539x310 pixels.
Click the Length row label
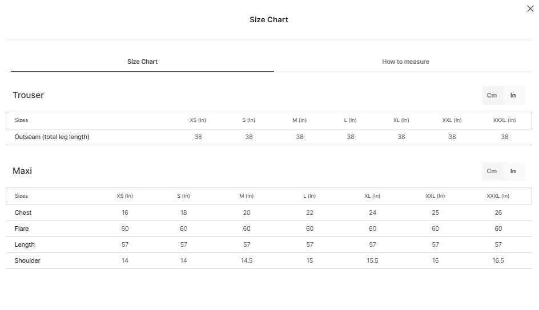pyautogui.click(x=25, y=244)
